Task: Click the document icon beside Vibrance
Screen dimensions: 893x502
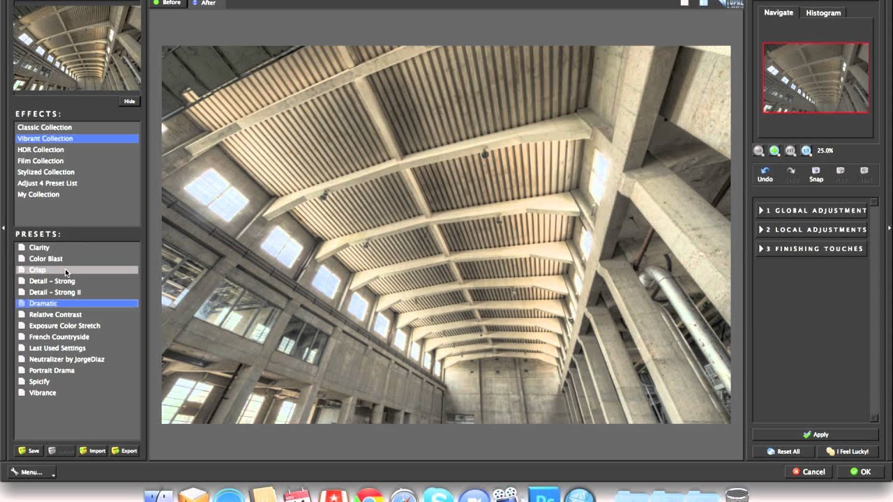Action: coord(22,393)
